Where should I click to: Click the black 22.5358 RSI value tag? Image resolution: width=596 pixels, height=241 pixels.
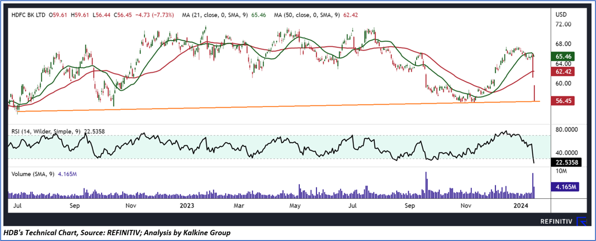click(566, 162)
